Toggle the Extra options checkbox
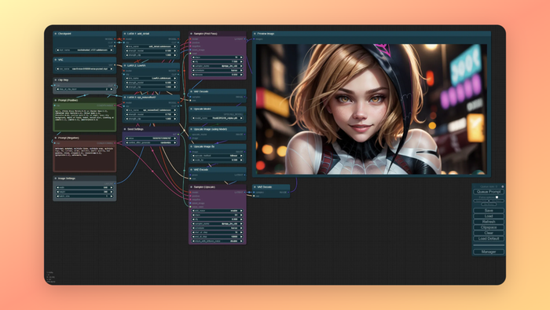The image size is (550, 310). (497, 197)
